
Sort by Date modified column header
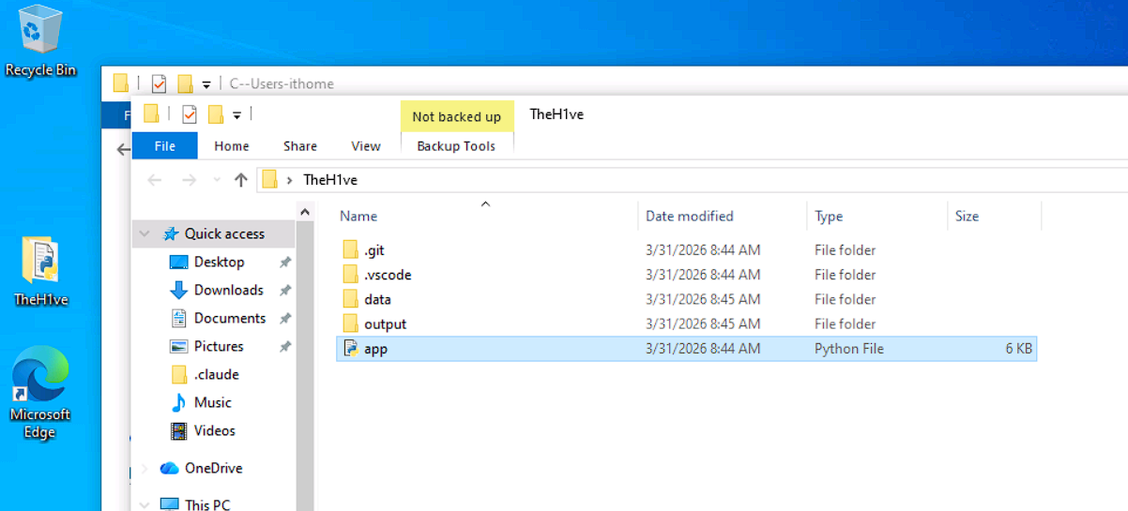(x=722, y=217)
